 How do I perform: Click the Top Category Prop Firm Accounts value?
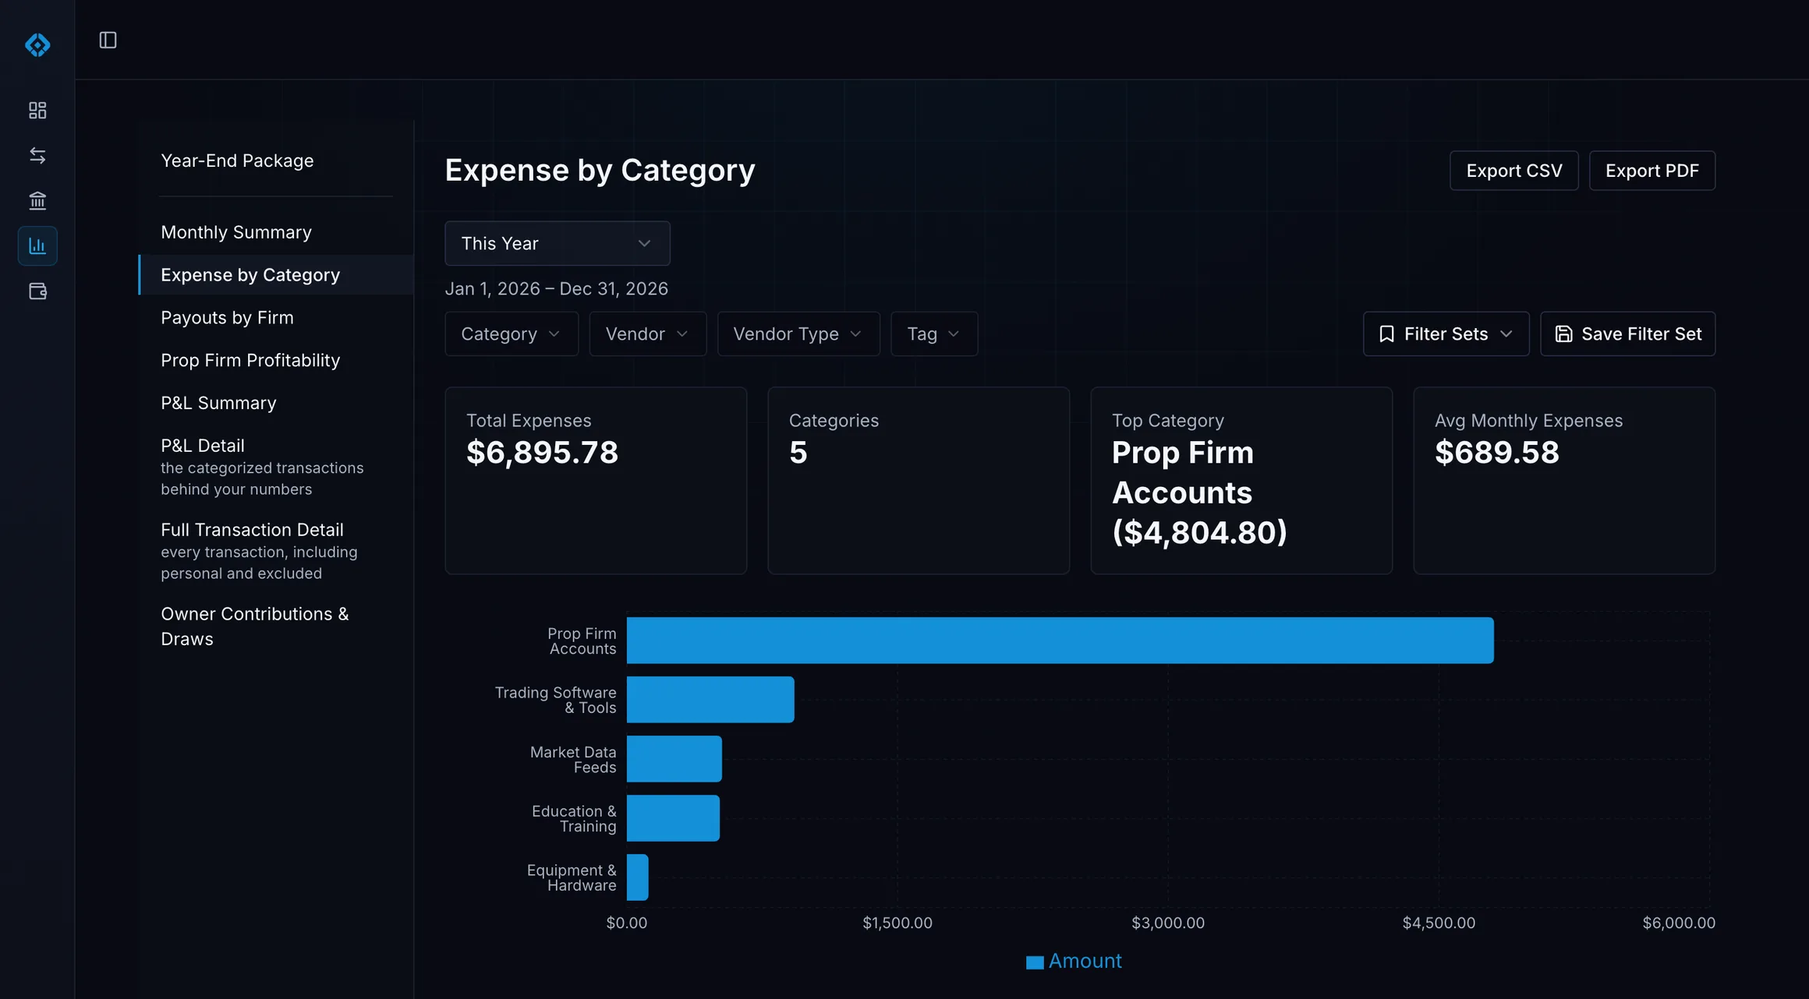[x=1199, y=492]
